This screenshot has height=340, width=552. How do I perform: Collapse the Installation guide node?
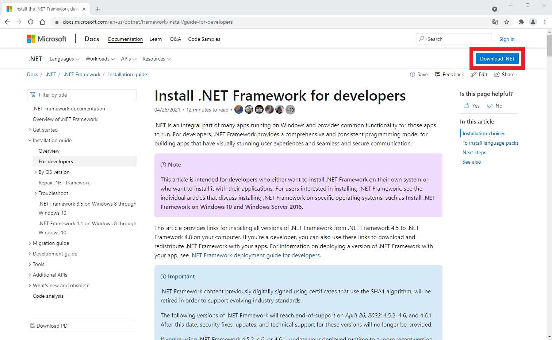pos(30,140)
